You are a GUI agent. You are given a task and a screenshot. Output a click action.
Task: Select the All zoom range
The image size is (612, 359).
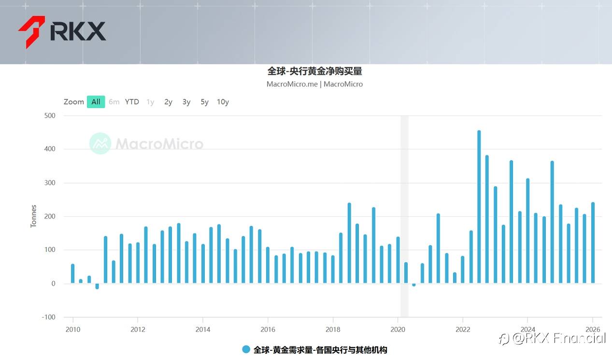96,102
